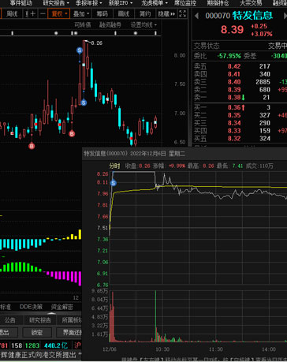
Task: Click the plus zoom-in icon in chart toolbar
Action: click(x=33, y=13)
